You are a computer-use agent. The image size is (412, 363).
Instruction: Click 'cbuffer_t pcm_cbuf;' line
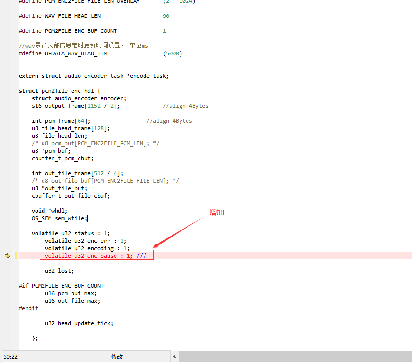63,158
